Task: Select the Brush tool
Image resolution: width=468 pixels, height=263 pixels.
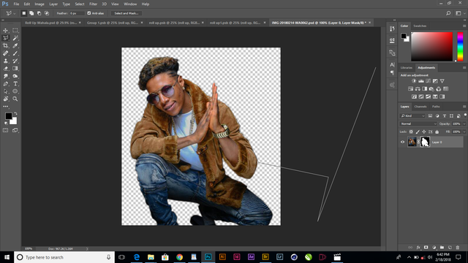Action: pos(15,53)
